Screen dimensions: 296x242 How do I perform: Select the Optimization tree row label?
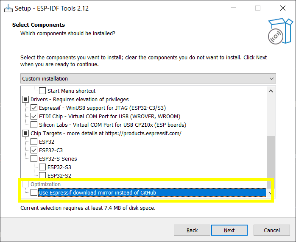pos(45,184)
